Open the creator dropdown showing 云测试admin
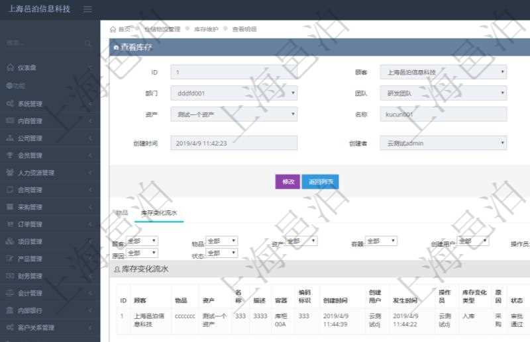Viewport: 530px width, 342px height. [443, 142]
